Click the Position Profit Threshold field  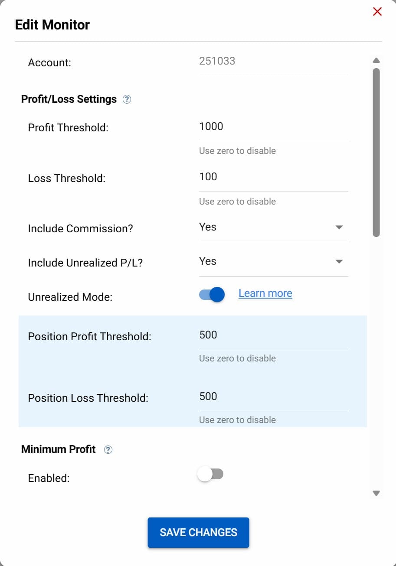click(x=273, y=335)
